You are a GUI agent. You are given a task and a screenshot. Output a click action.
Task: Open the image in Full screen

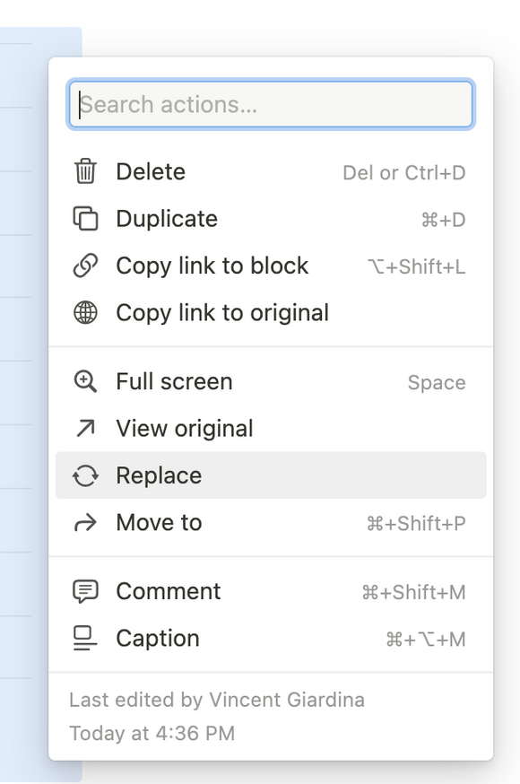tap(175, 381)
